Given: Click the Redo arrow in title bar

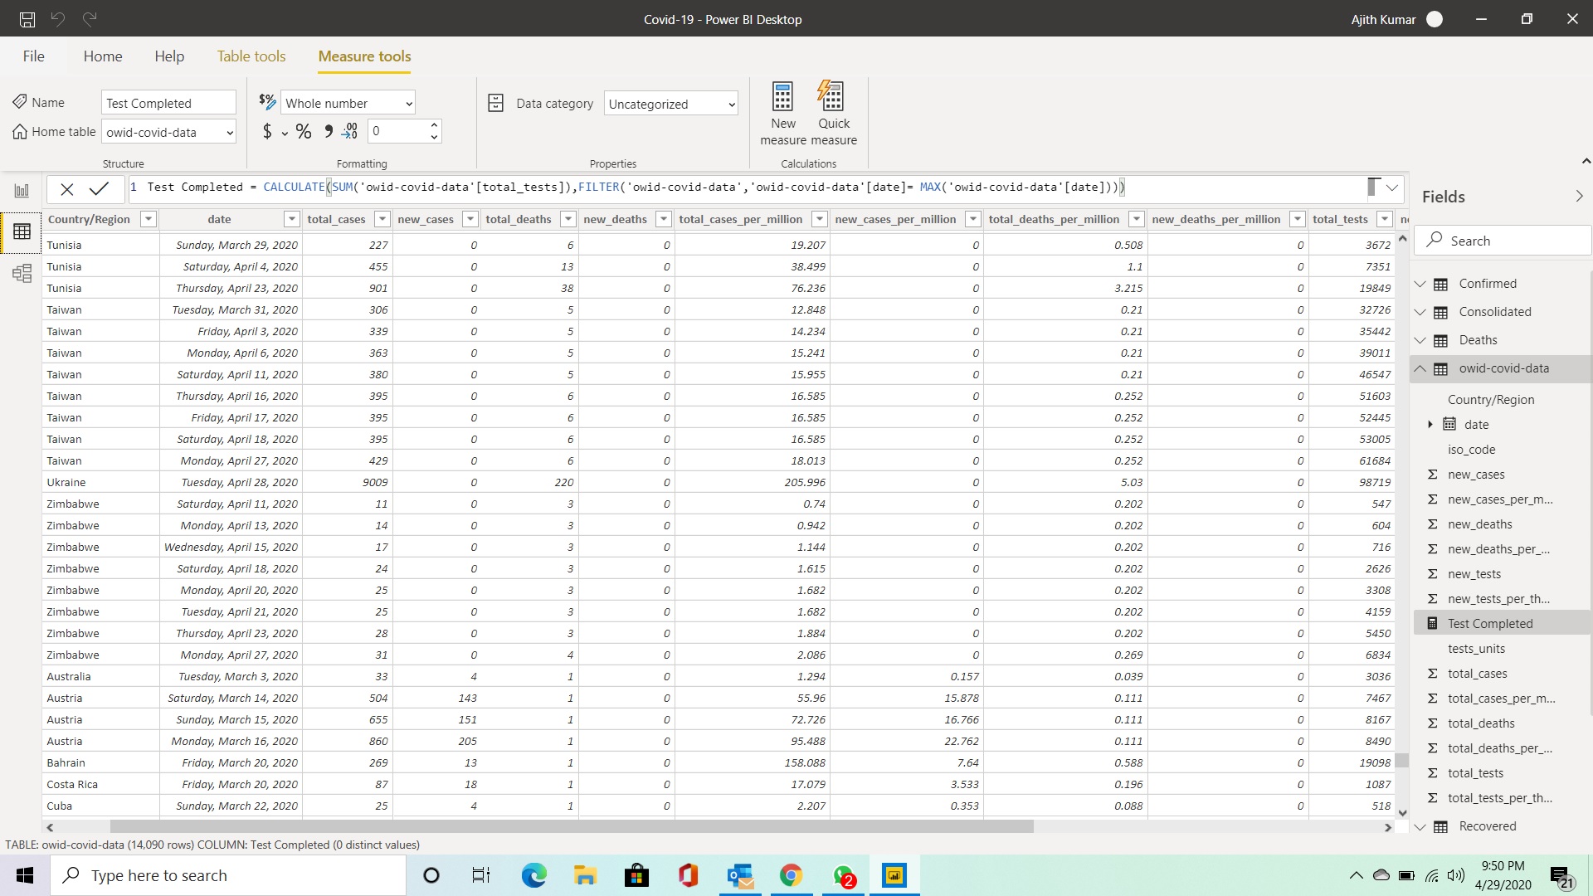Looking at the screenshot, I should click(x=90, y=18).
